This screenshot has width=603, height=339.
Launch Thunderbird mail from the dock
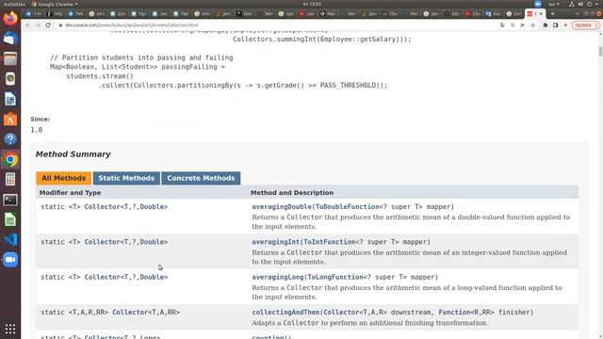10,39
